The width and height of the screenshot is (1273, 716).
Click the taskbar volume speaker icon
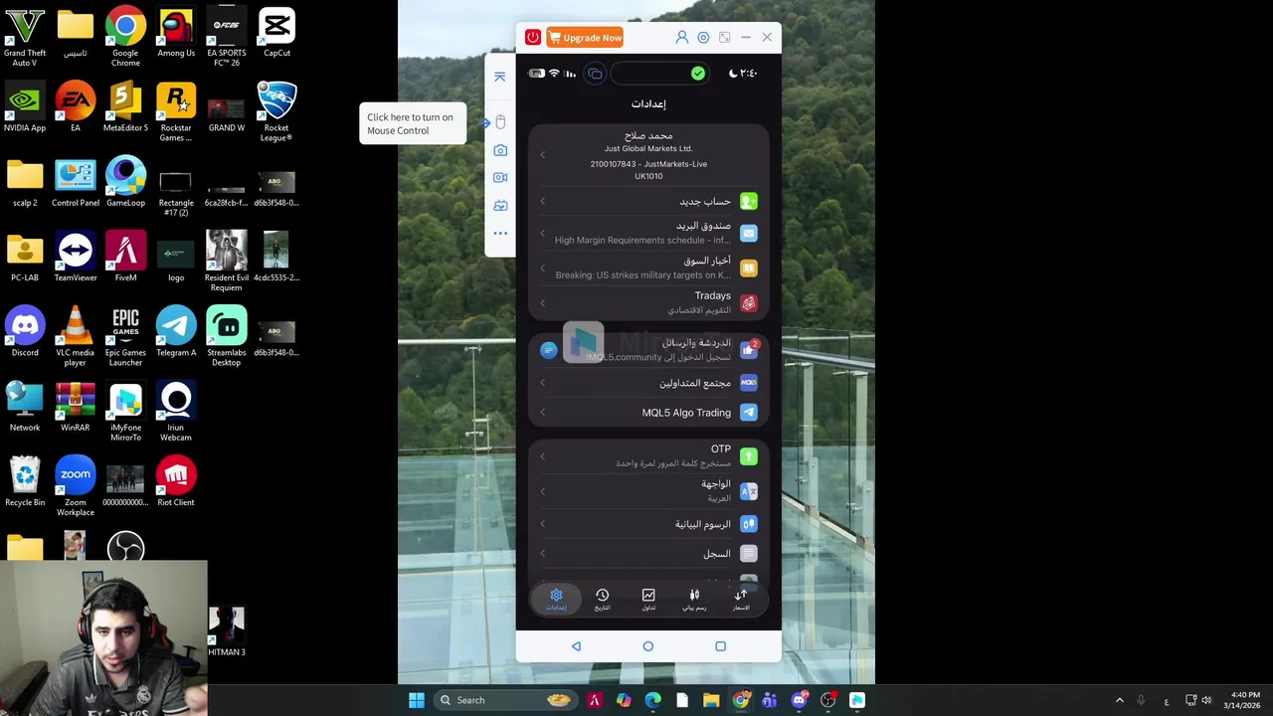[1206, 700]
